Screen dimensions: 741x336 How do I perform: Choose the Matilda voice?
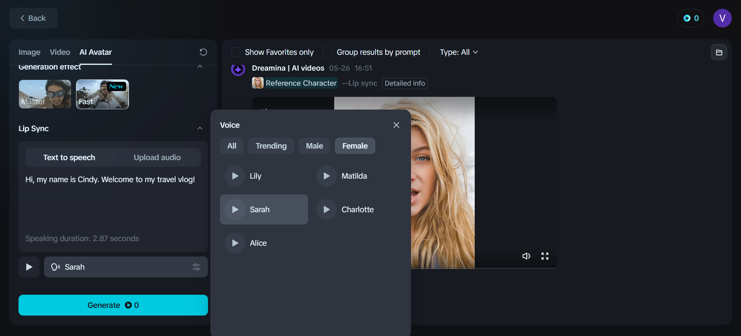tap(355, 176)
